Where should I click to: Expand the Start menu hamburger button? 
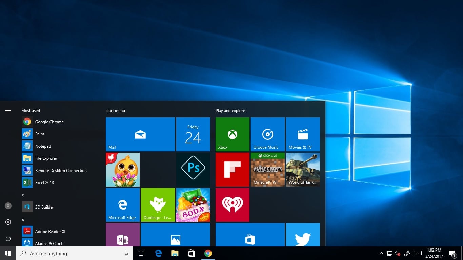point(8,110)
